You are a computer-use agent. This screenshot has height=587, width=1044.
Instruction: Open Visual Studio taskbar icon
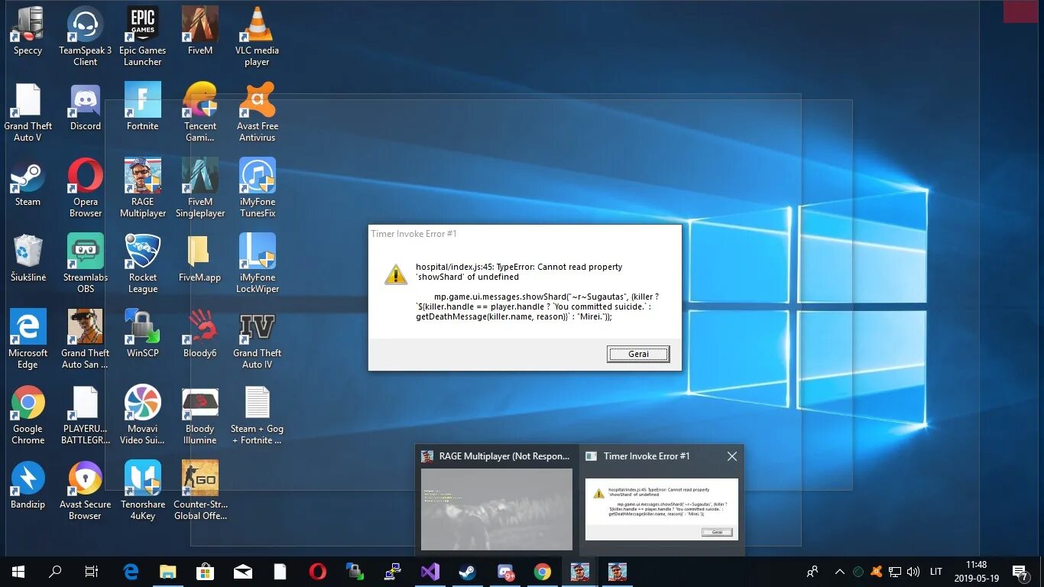[430, 572]
